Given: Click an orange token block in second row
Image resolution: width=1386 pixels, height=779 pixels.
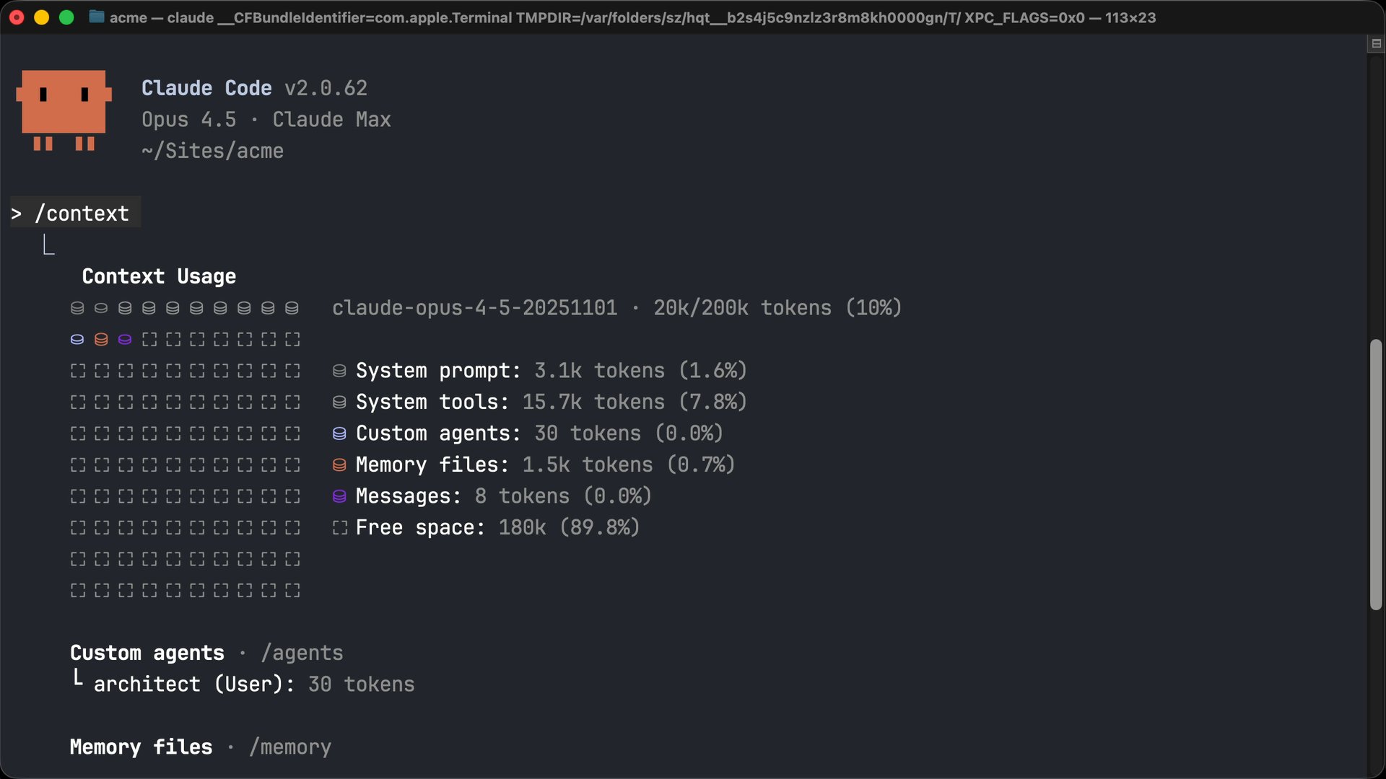Looking at the screenshot, I should tap(101, 339).
